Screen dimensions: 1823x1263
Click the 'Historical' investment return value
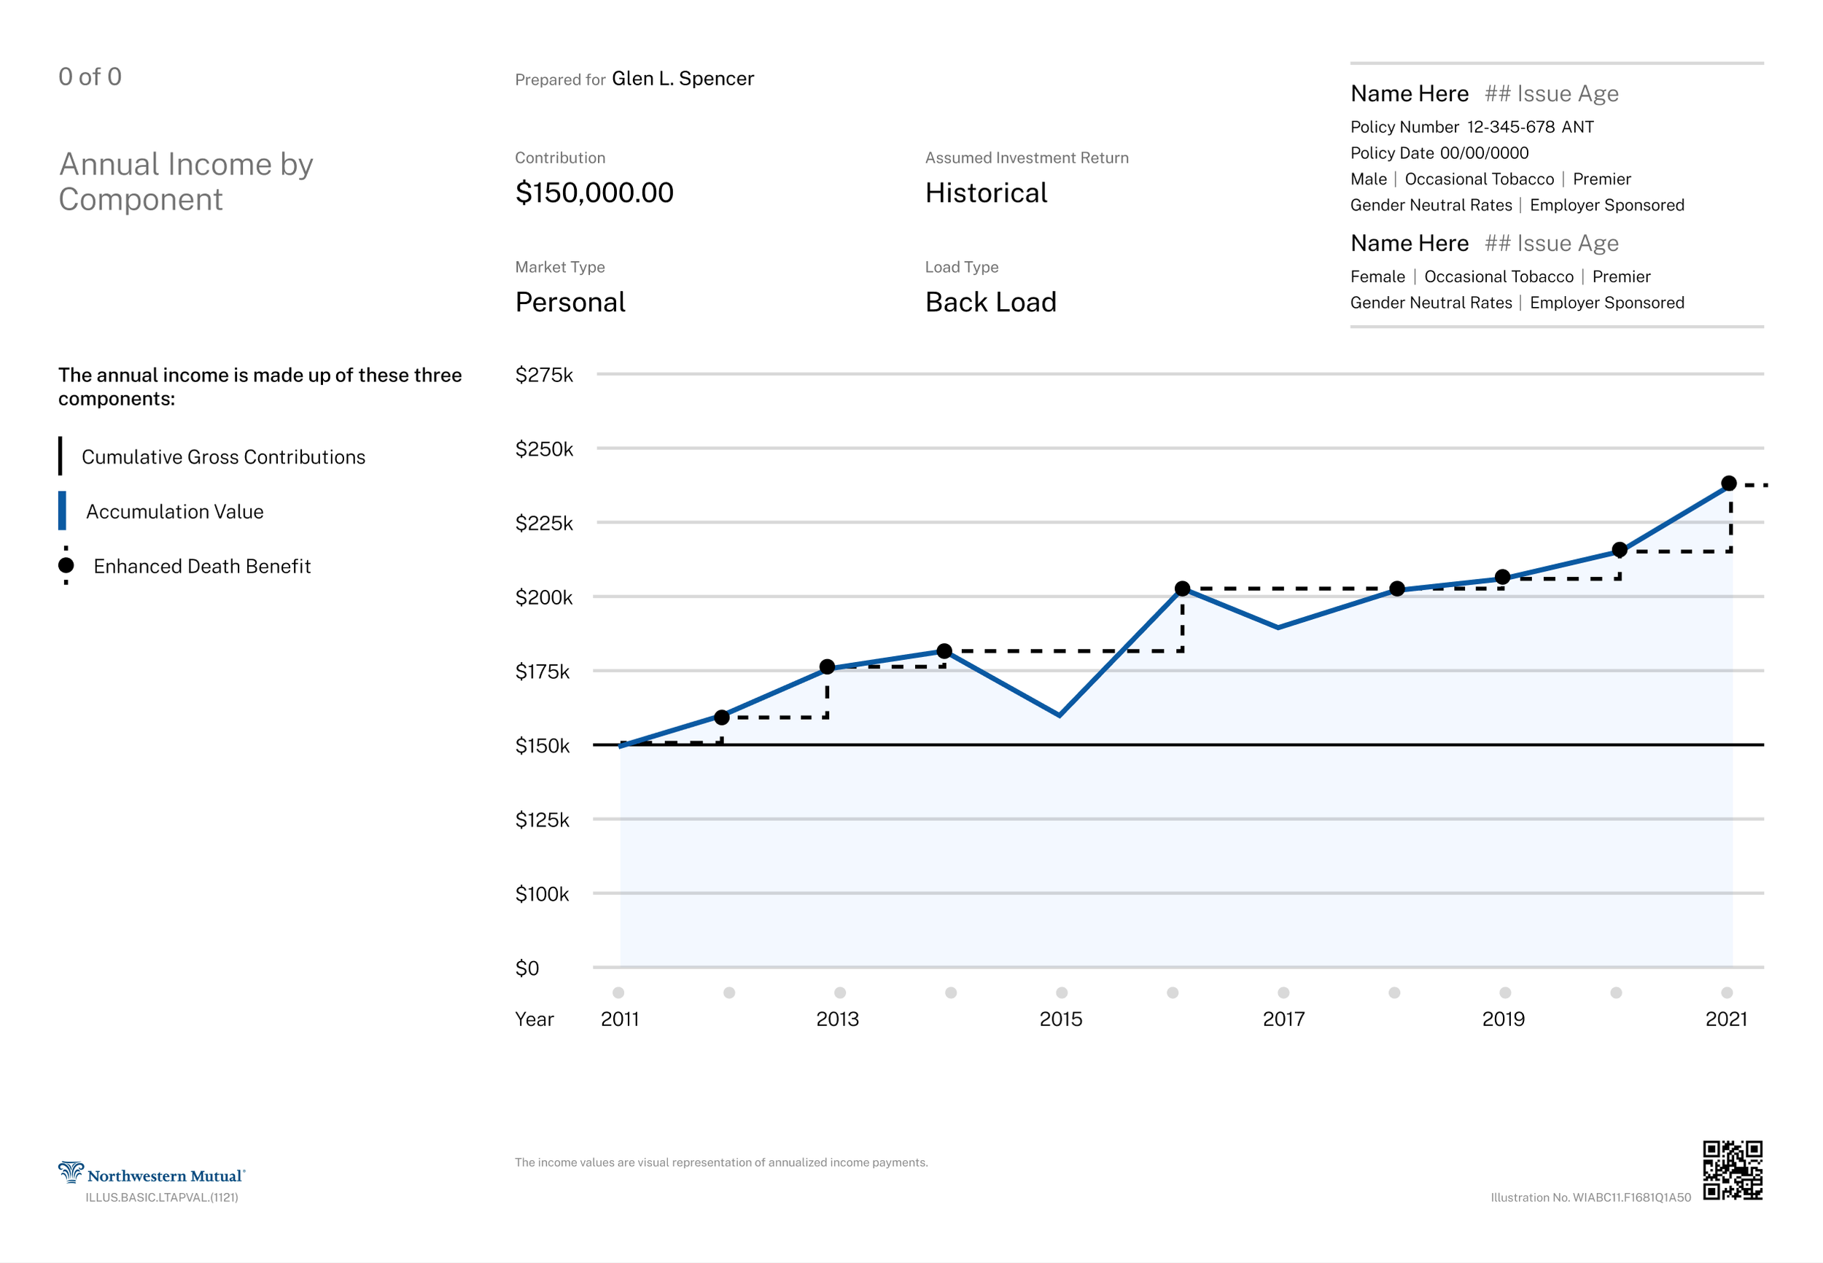point(986,193)
